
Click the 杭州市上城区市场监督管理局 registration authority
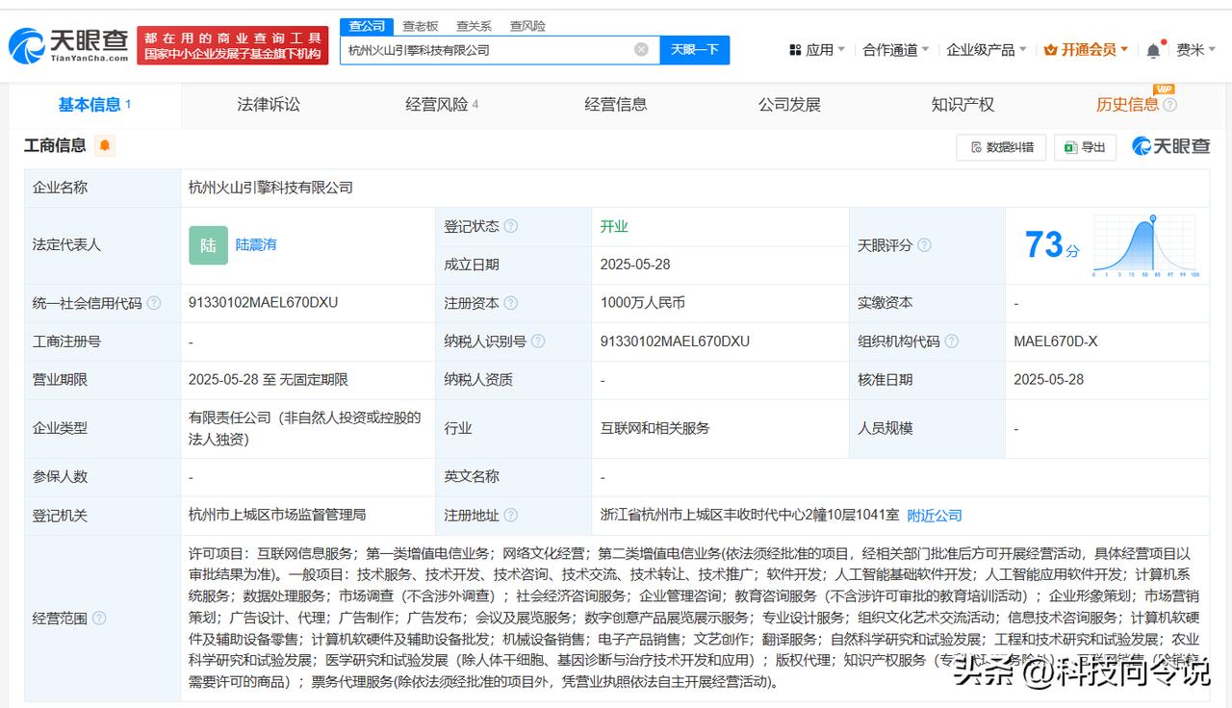pyautogui.click(x=277, y=516)
